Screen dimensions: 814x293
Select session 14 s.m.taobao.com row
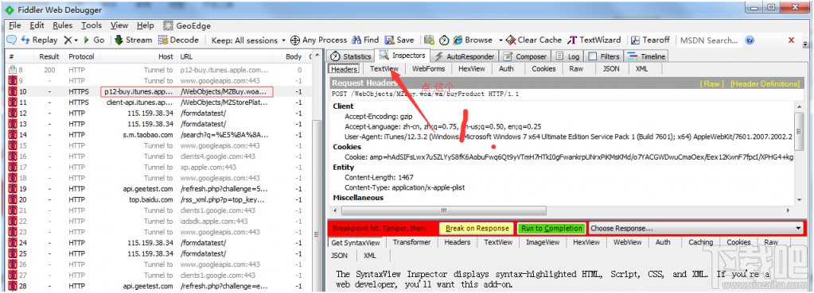[159, 135]
